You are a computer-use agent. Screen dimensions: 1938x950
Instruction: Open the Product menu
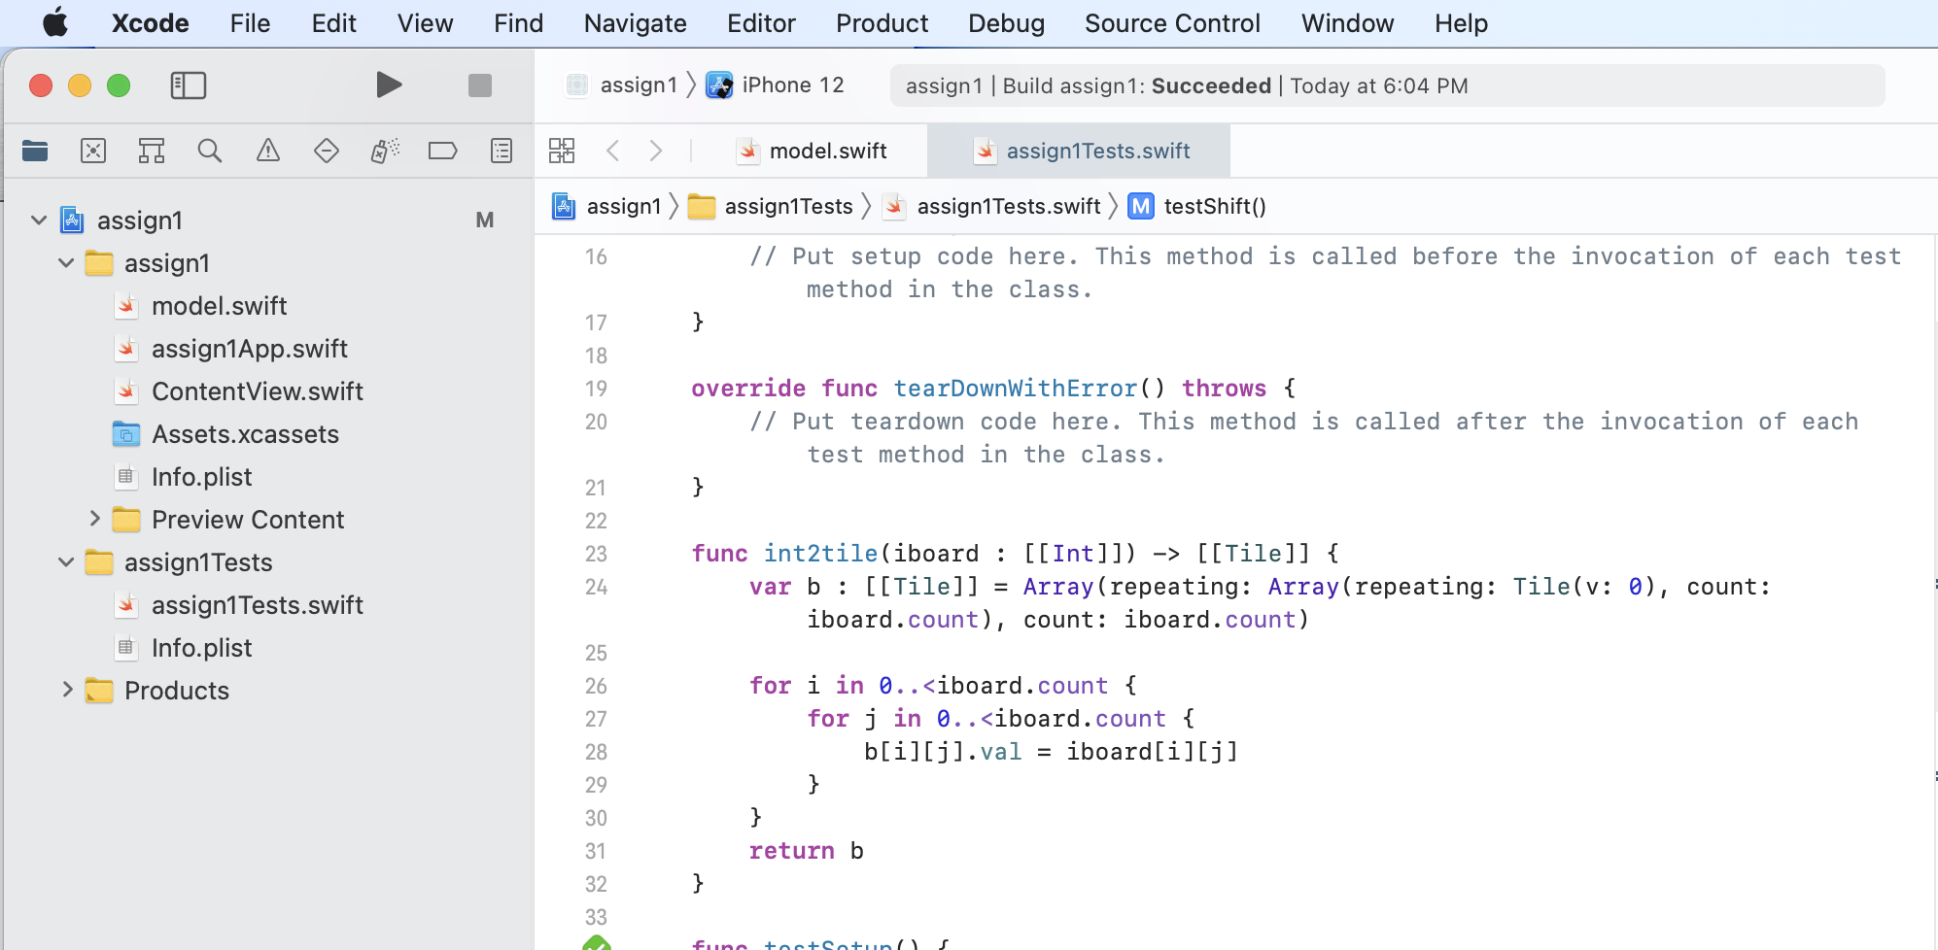882,23
